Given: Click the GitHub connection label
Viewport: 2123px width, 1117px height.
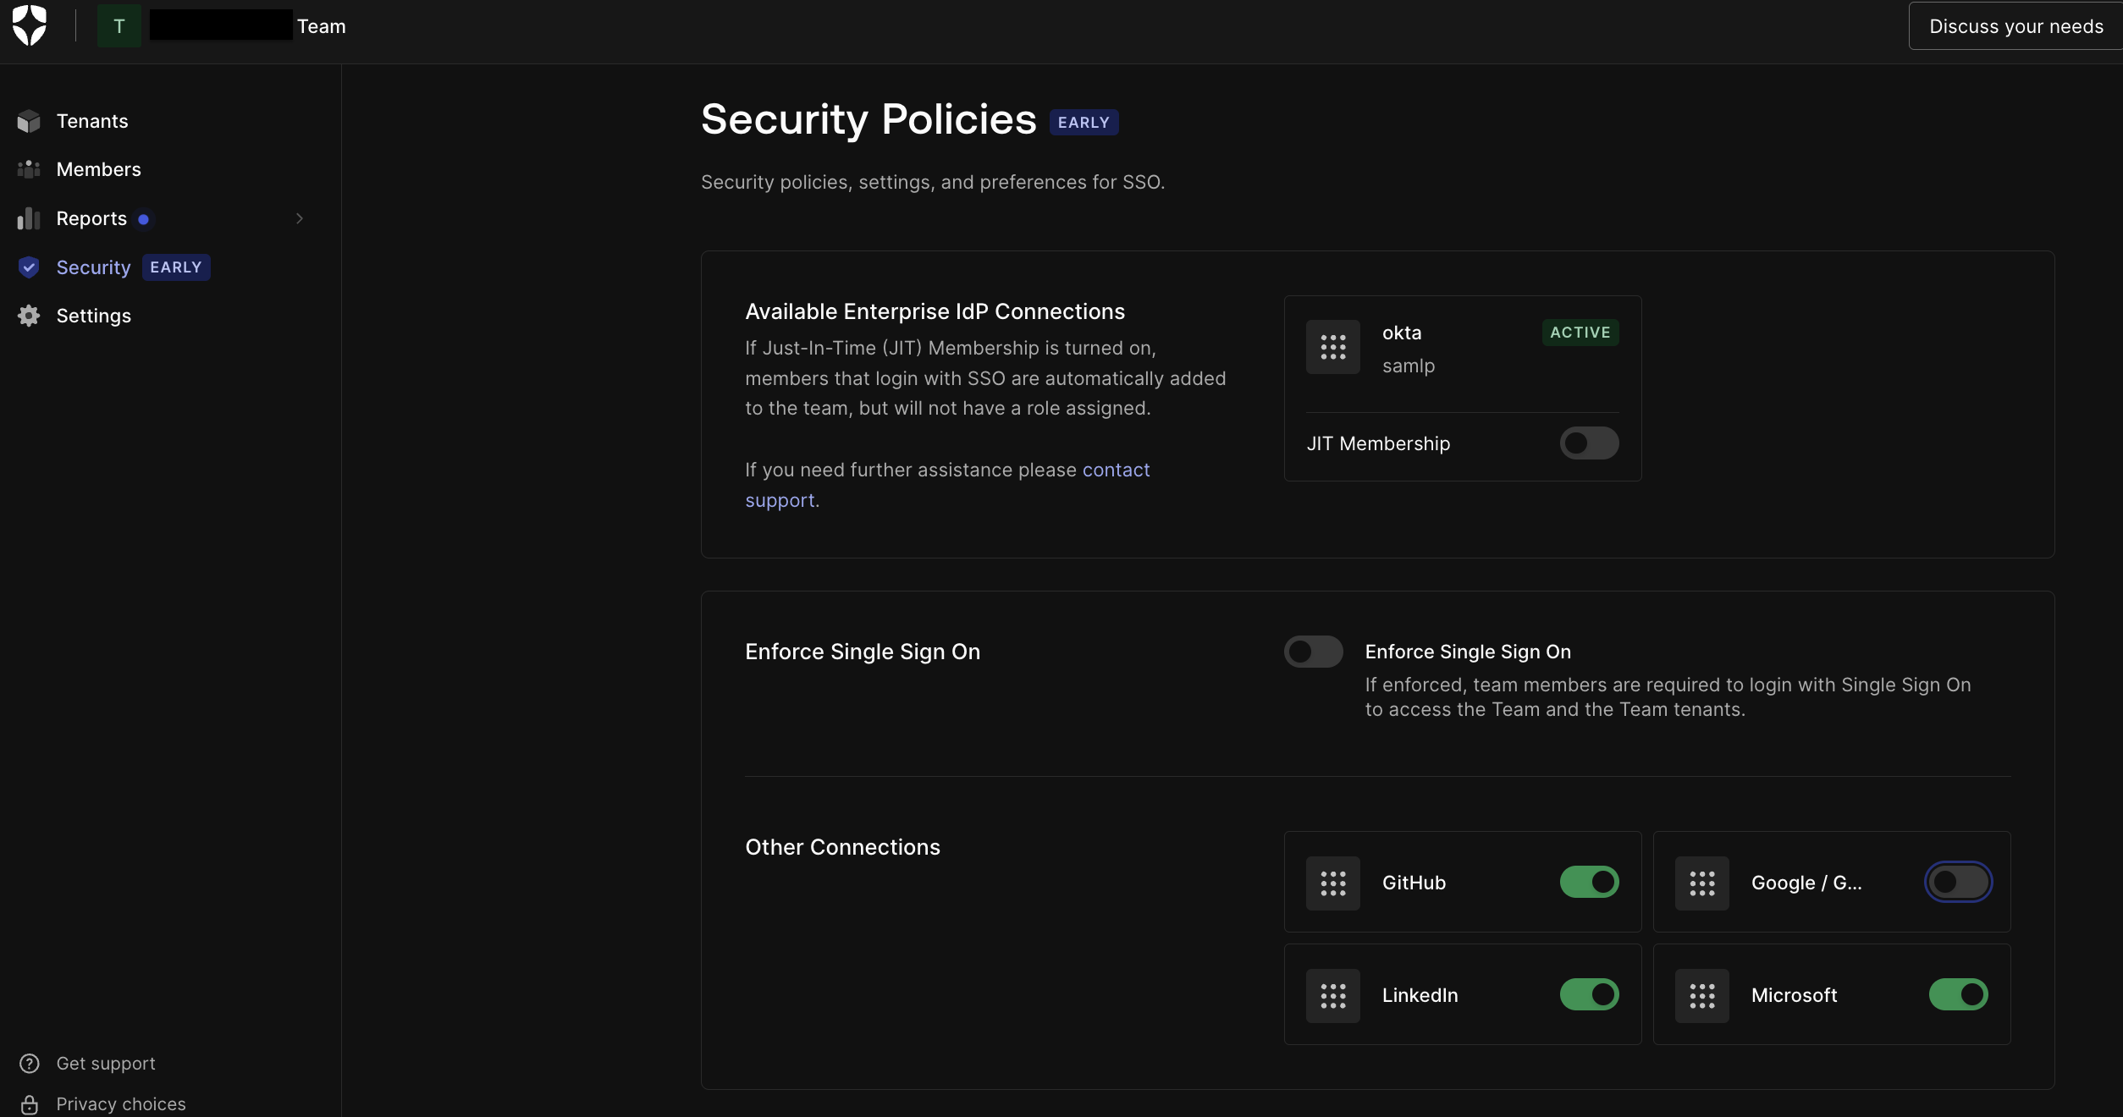Looking at the screenshot, I should click(x=1414, y=883).
